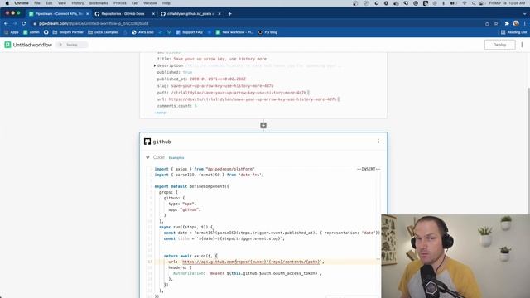This screenshot has width=530, height=298.
Task: Click the title value in event data
Action: click(219, 59)
